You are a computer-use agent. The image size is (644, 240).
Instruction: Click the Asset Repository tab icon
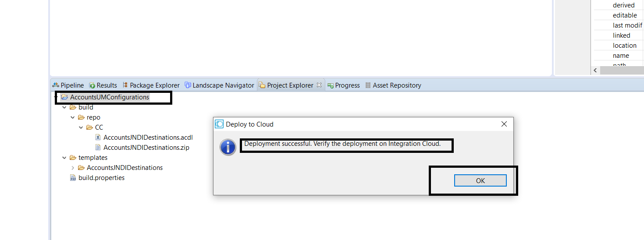click(368, 85)
